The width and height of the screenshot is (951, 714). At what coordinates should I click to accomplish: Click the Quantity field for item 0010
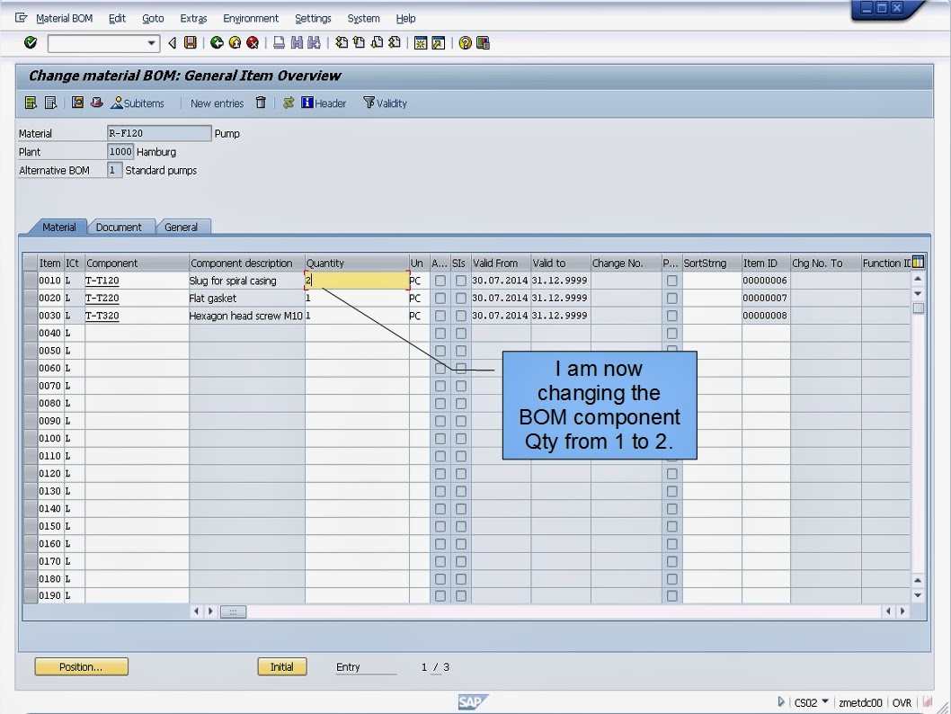tap(357, 281)
